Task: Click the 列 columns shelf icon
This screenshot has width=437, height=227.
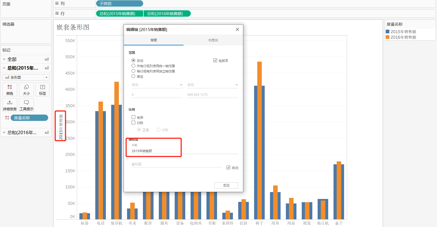Action: pos(57,3)
